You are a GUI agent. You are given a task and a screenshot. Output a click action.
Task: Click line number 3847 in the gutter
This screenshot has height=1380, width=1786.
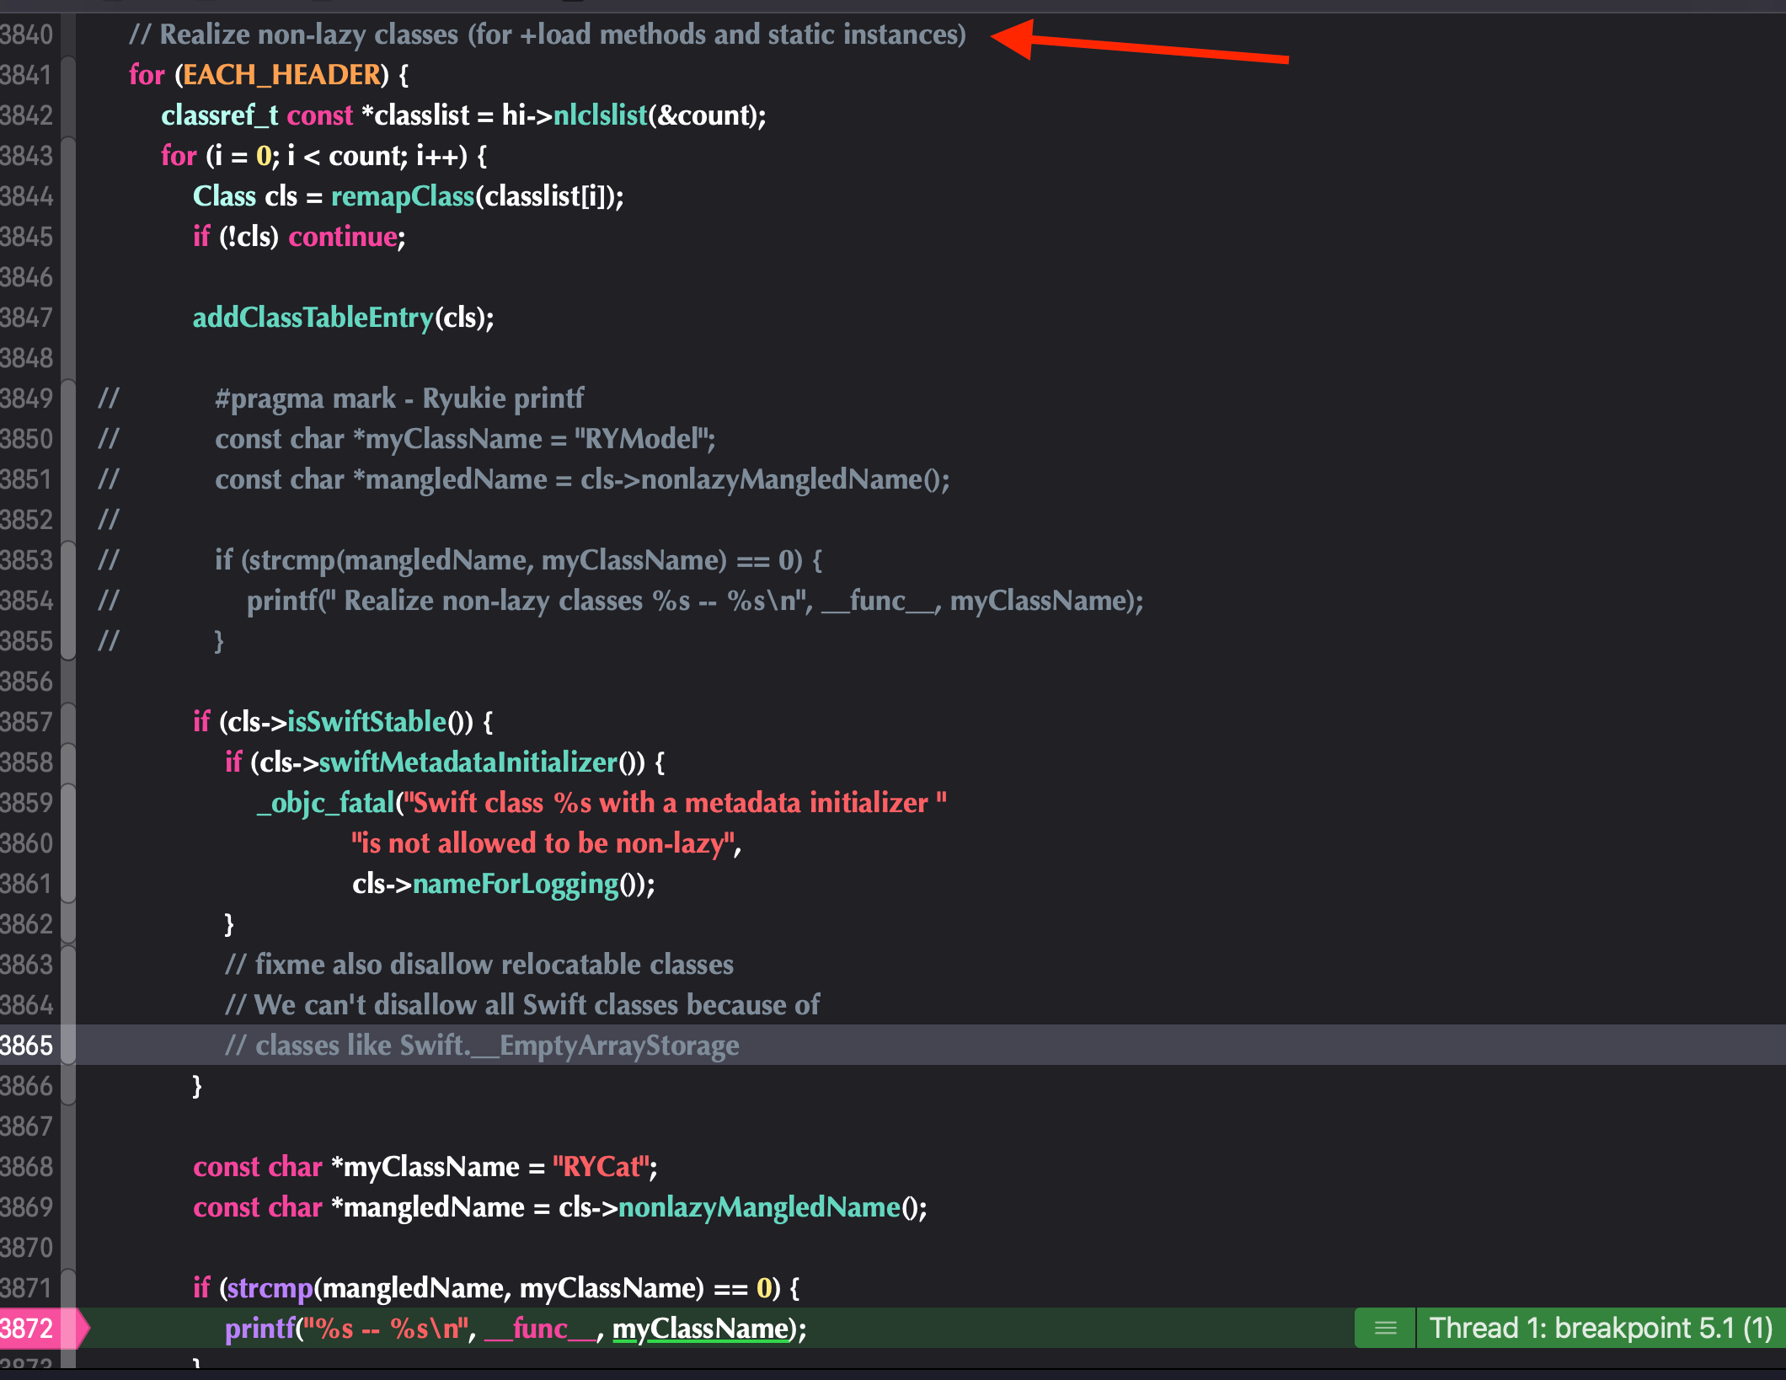[27, 318]
